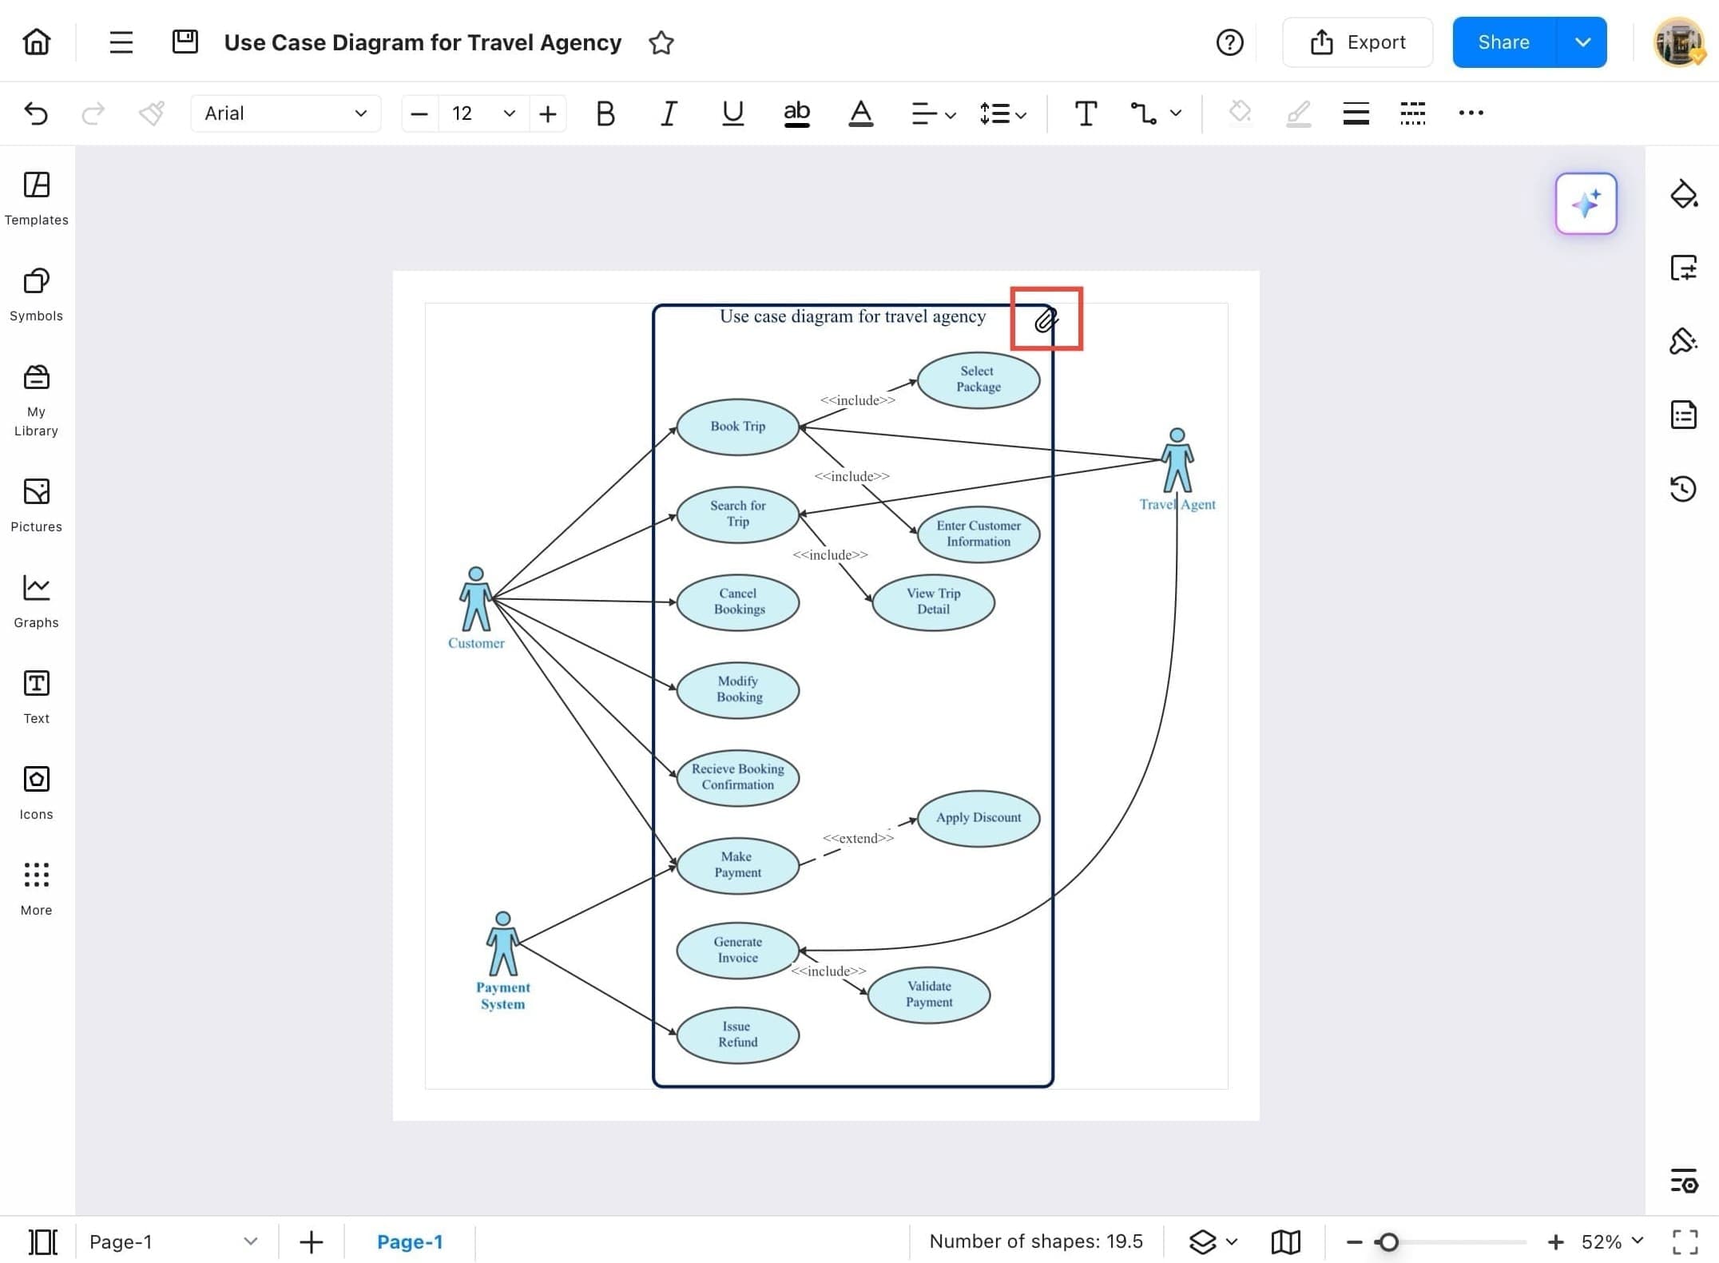Open the Pictures panel
This screenshot has width=1719, height=1263.
pos(35,503)
